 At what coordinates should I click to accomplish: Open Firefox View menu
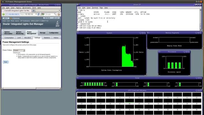(x=13, y=8)
